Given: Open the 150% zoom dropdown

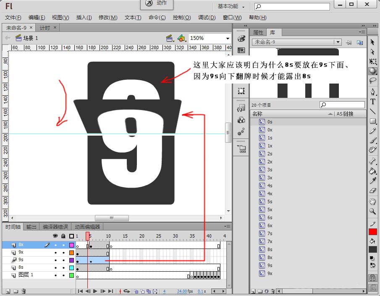Looking at the screenshot, I should click(228, 38).
